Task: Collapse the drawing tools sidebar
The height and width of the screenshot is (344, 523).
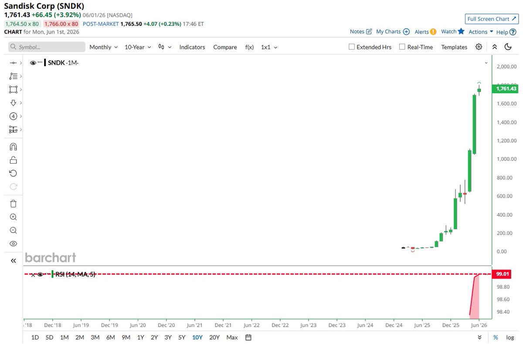Action: [x=13, y=261]
